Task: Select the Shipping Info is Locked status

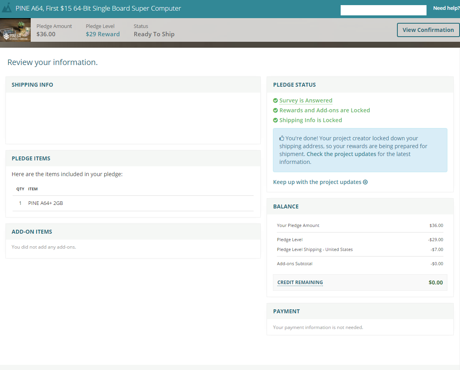Action: pyautogui.click(x=310, y=120)
